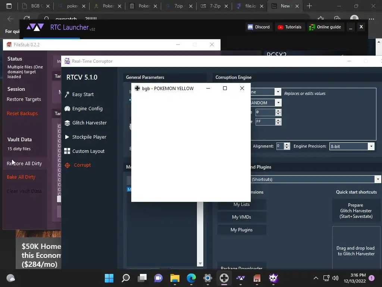Screen dimensions: 382x287
Task: Open Chat app on taskbar
Action: pos(158,278)
